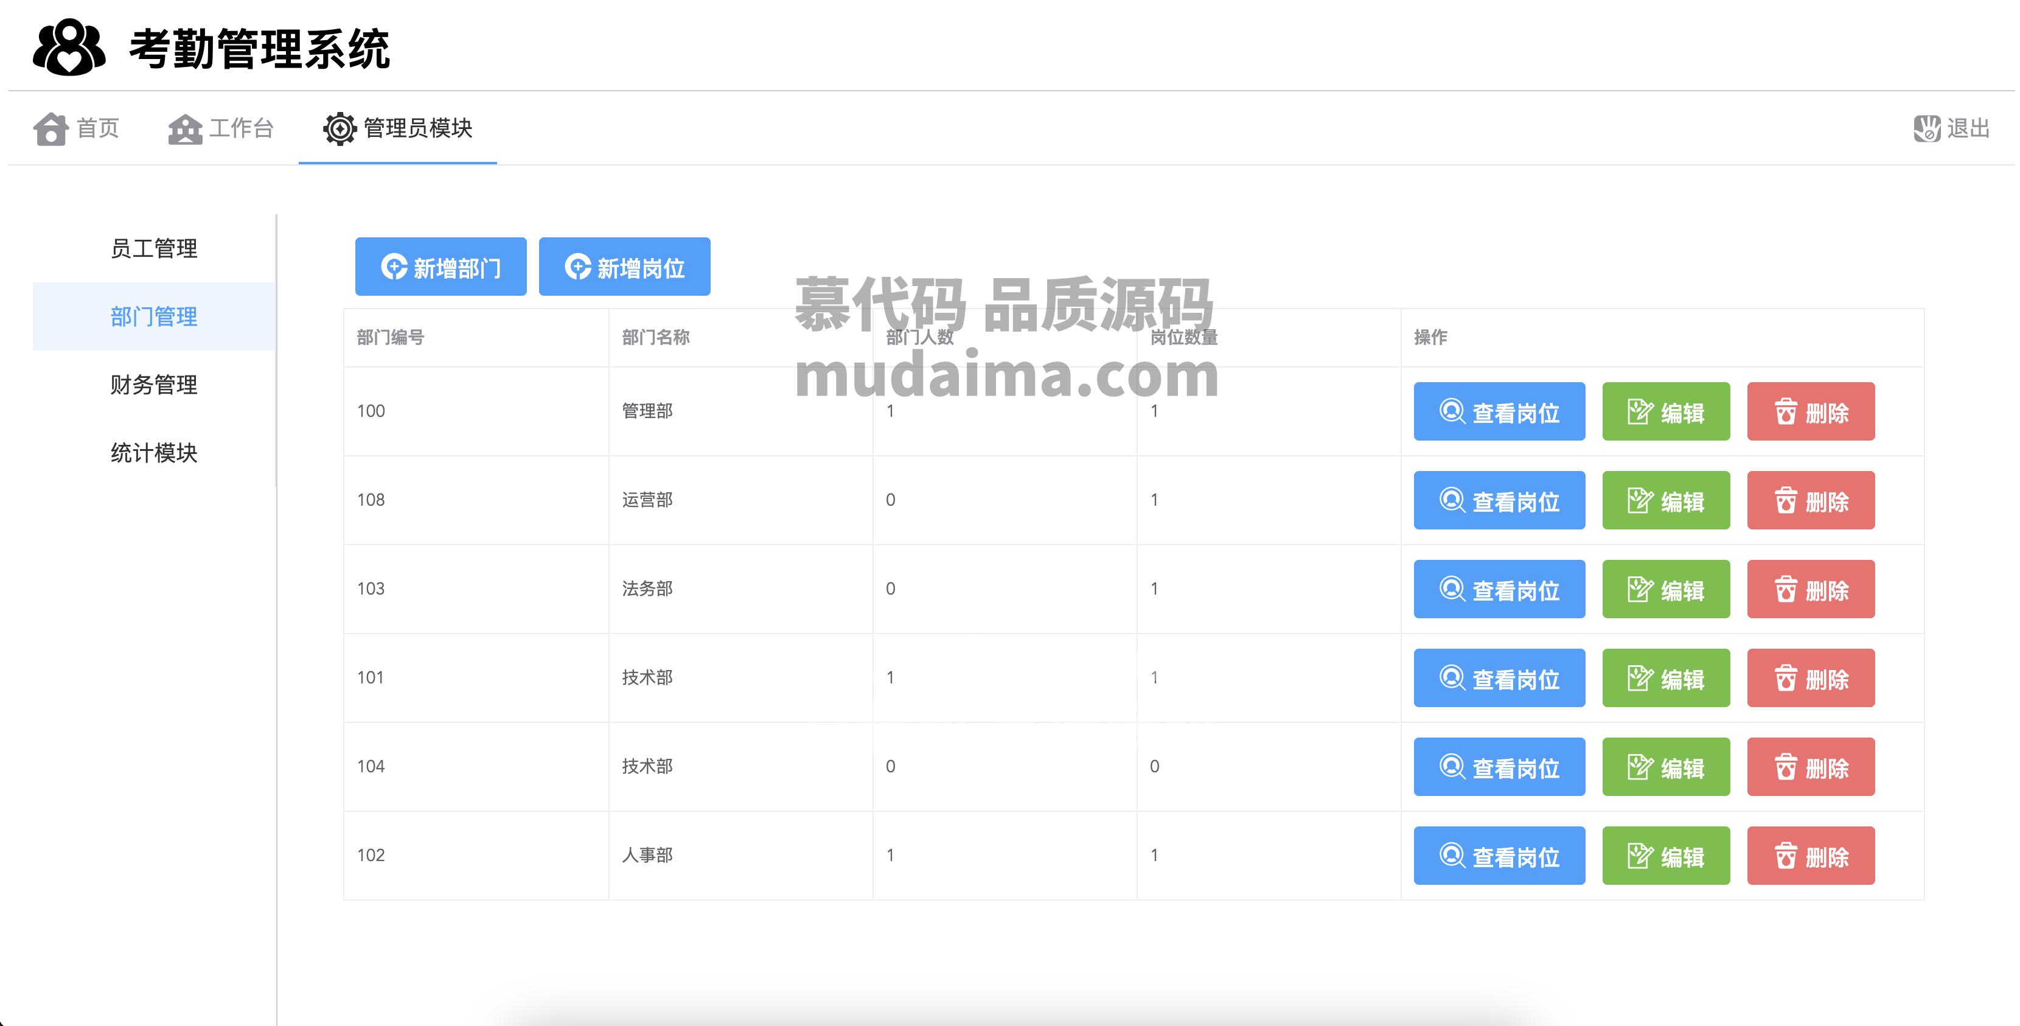Edit department 103 法务部
The height and width of the screenshot is (1026, 2020).
click(x=1665, y=588)
